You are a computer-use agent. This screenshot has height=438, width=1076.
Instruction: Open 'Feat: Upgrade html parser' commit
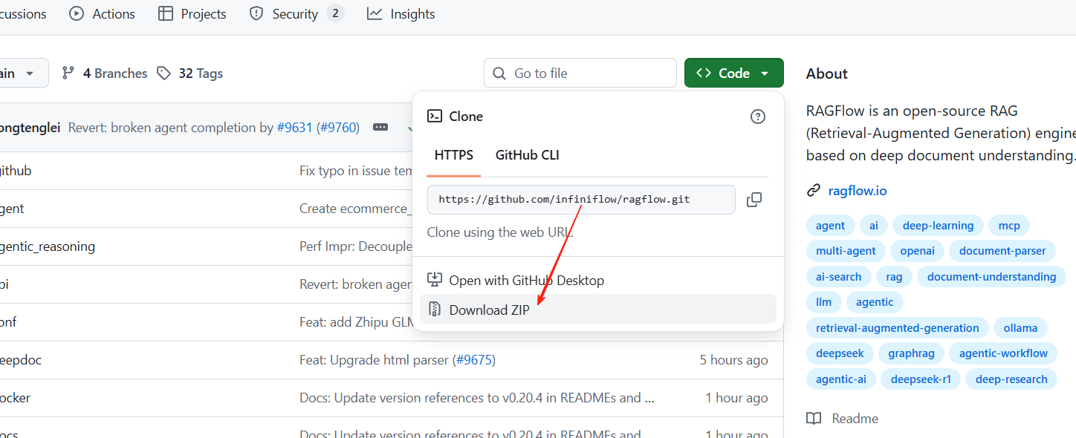coord(375,360)
